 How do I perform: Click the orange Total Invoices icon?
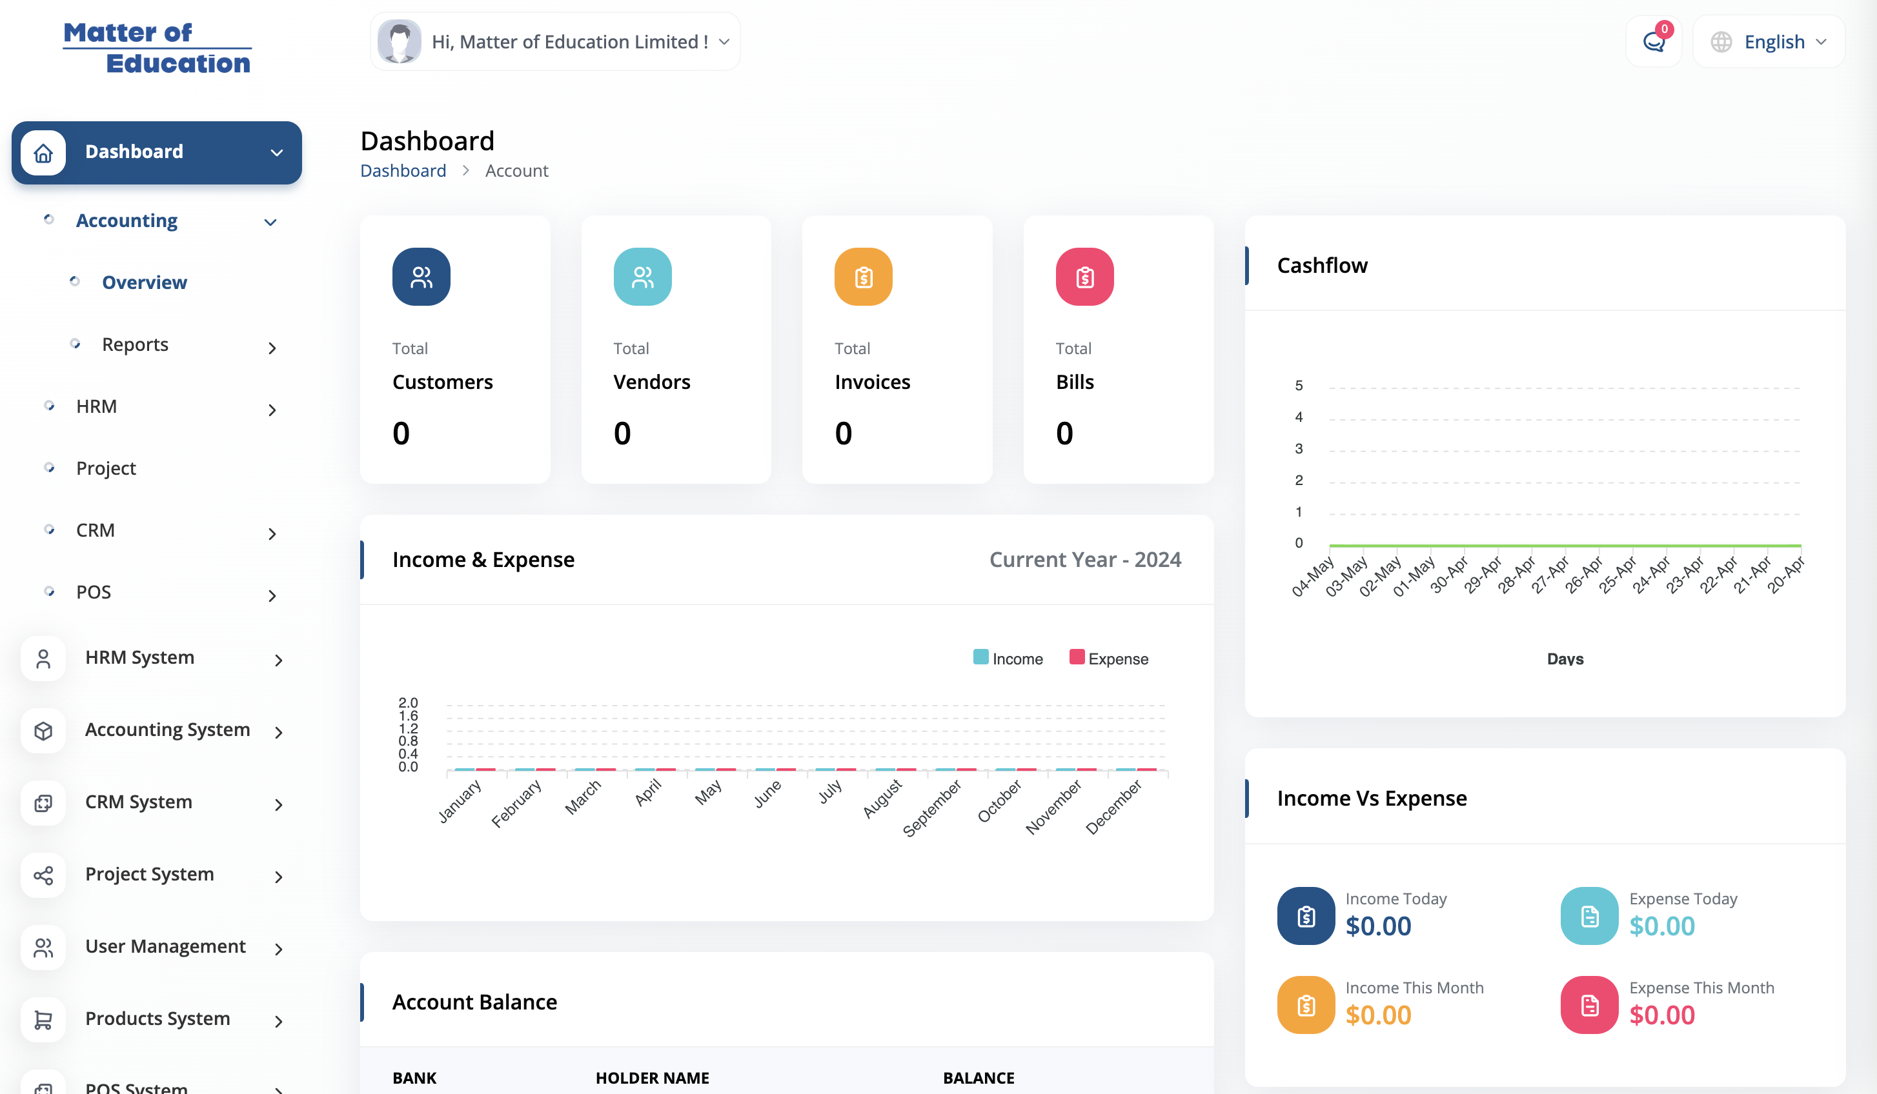click(x=863, y=277)
